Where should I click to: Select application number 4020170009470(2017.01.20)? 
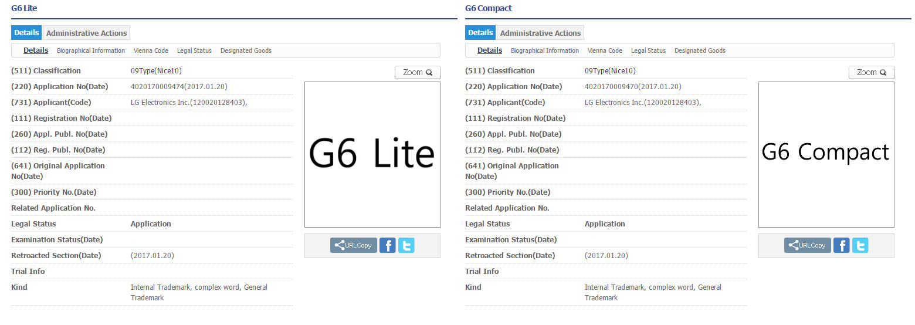[633, 87]
